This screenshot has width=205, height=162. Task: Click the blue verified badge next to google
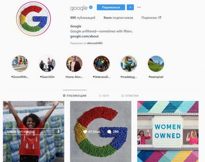click(91, 7)
